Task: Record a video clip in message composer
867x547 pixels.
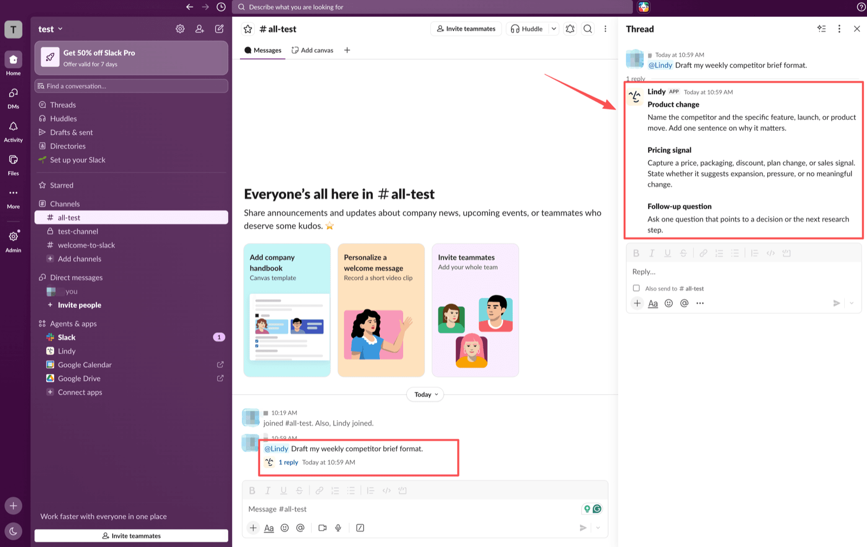Action: pos(322,528)
